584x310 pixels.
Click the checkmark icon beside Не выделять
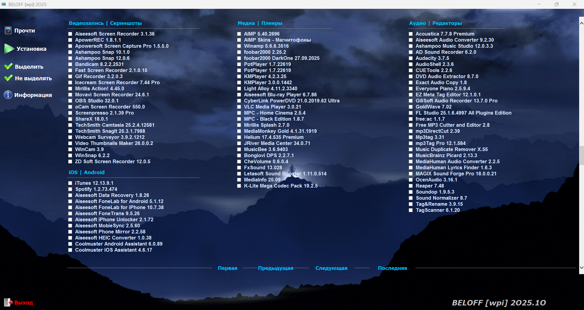(x=8, y=78)
